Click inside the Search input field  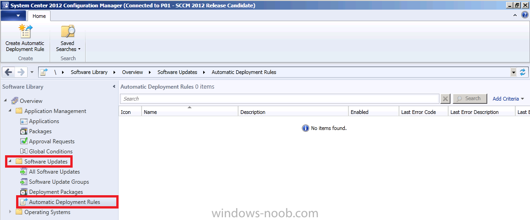click(279, 99)
